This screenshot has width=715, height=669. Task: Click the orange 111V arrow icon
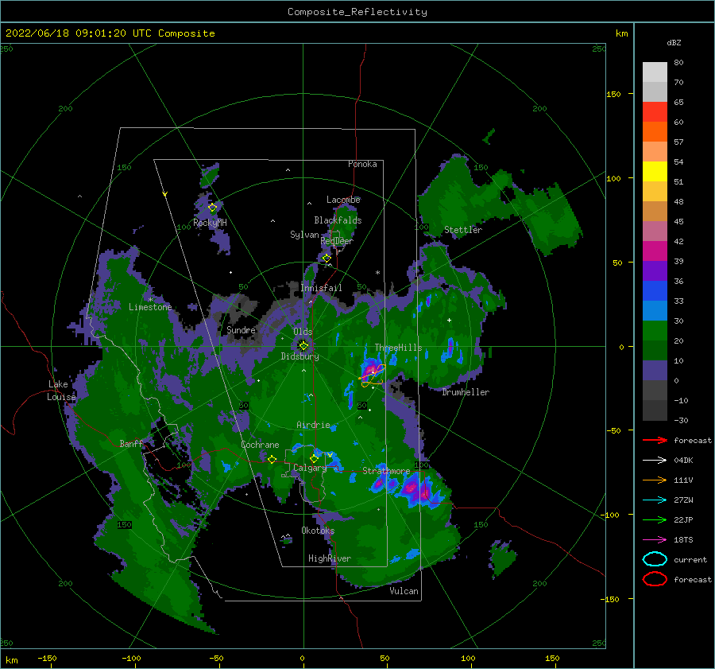tap(655, 480)
